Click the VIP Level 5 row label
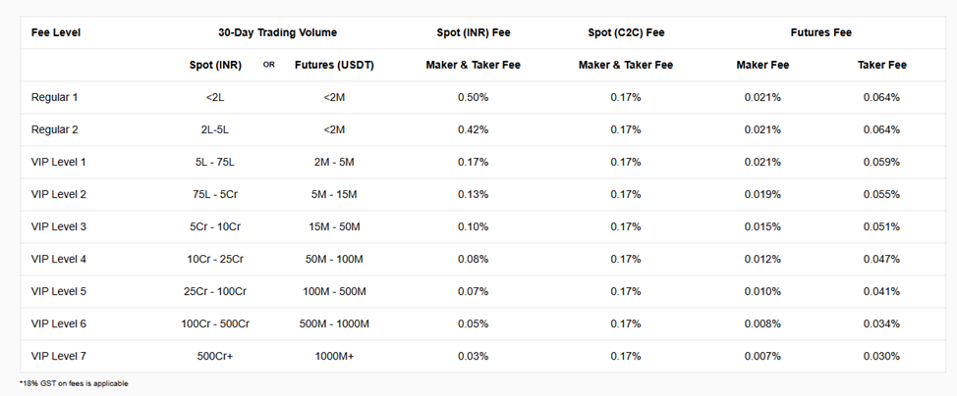 pos(59,291)
